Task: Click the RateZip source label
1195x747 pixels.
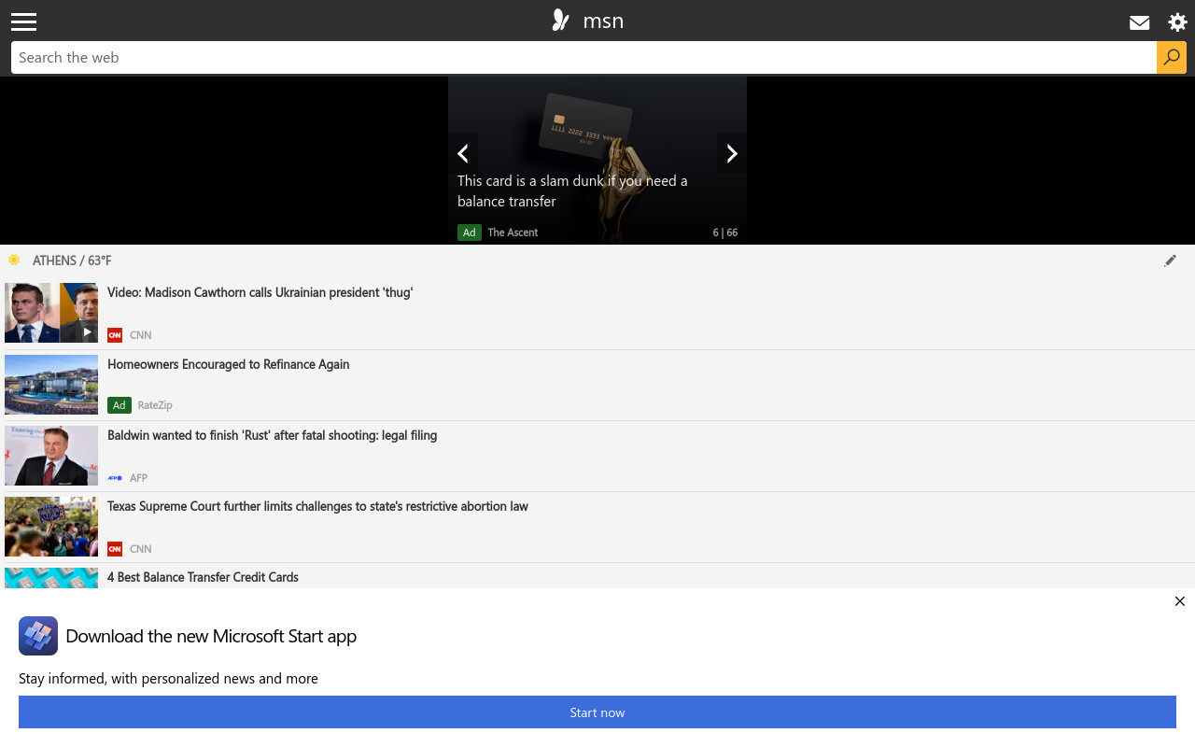Action: (x=155, y=405)
